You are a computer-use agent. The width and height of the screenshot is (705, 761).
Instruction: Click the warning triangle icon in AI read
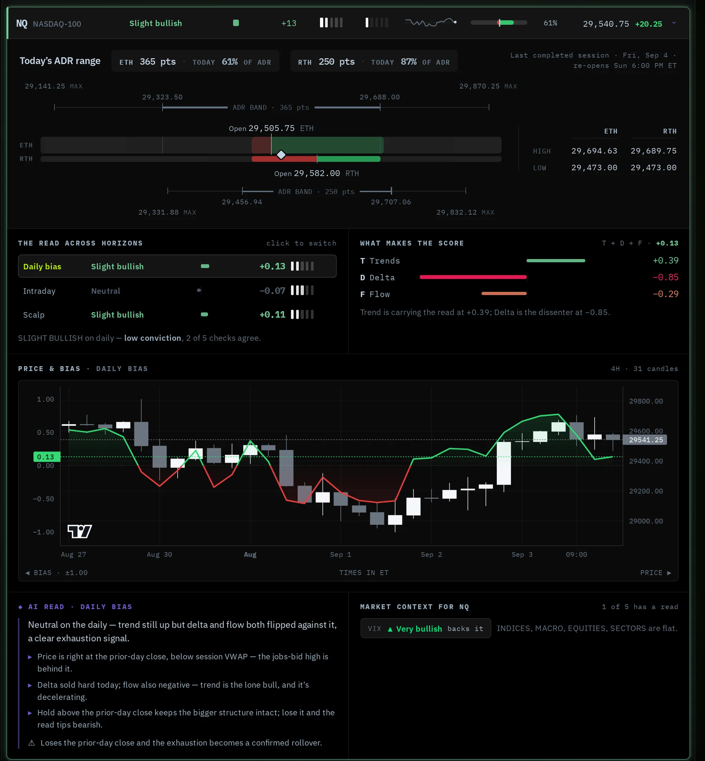click(x=32, y=743)
